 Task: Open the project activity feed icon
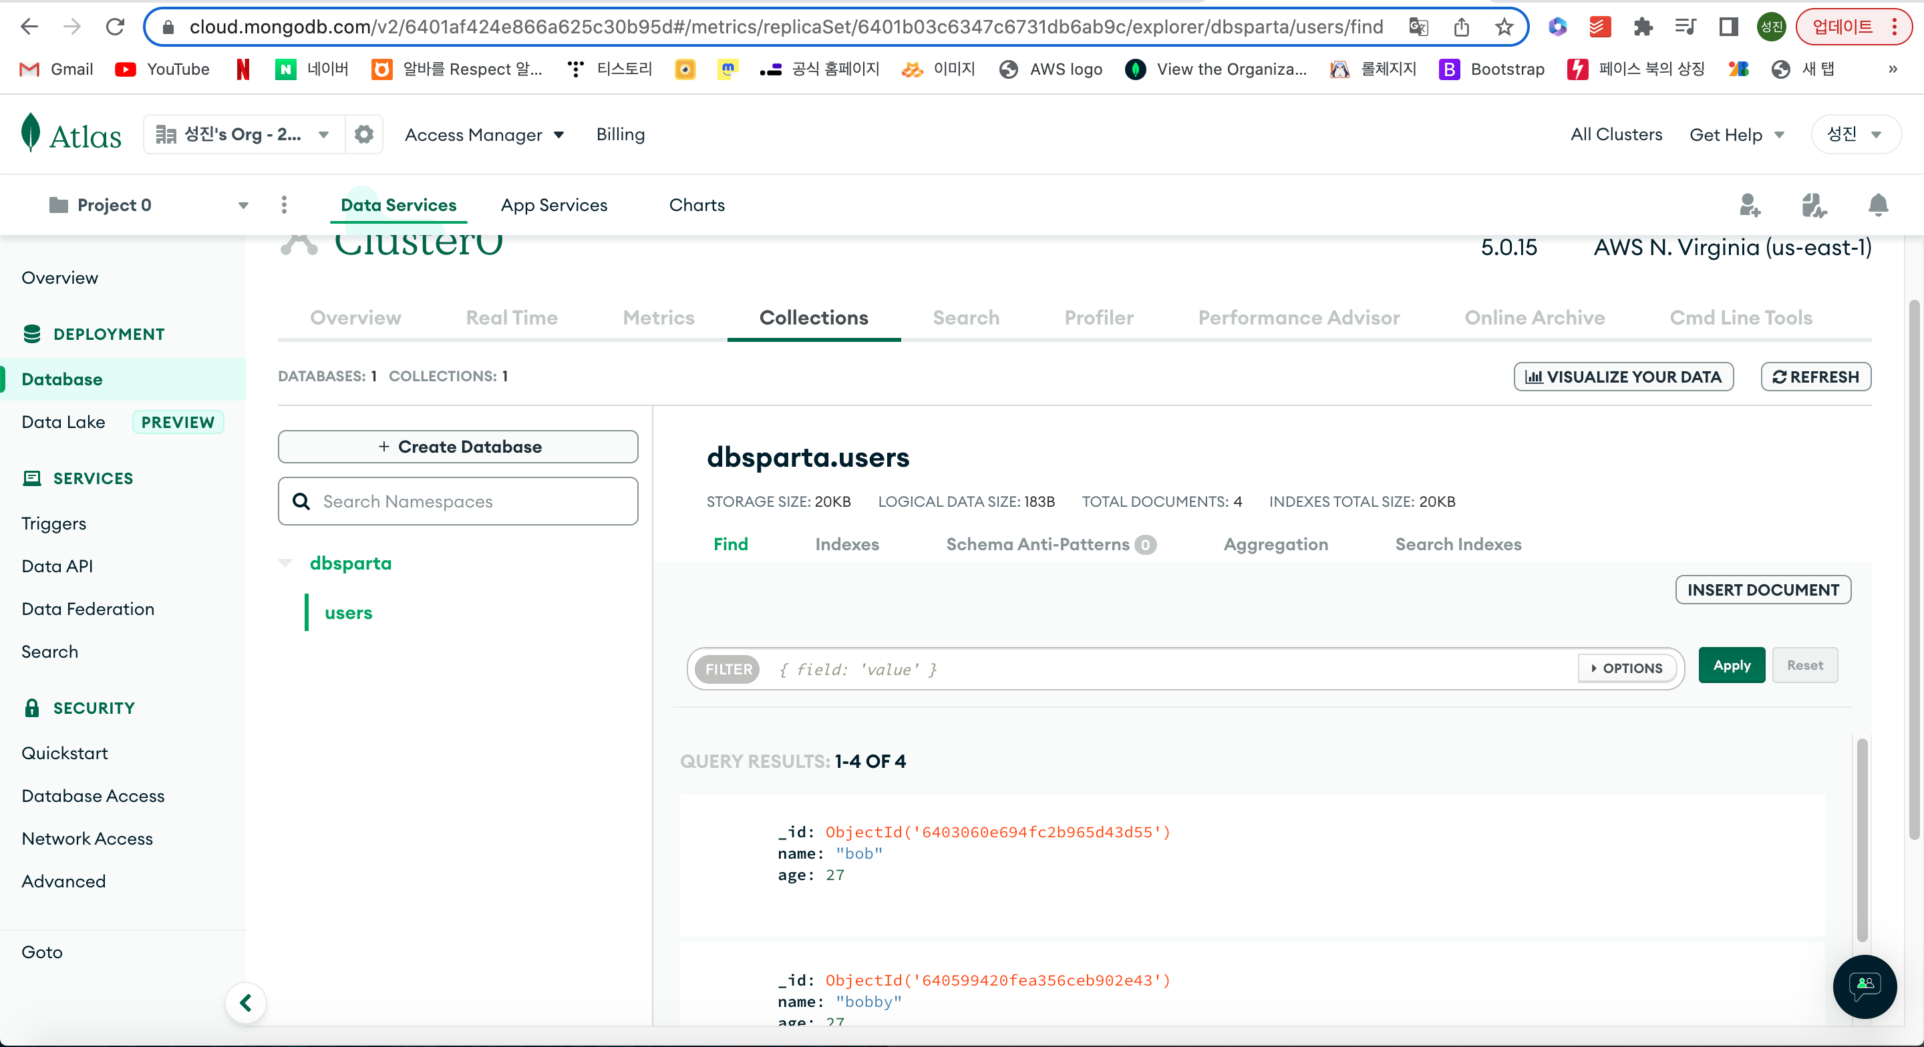tap(1814, 204)
